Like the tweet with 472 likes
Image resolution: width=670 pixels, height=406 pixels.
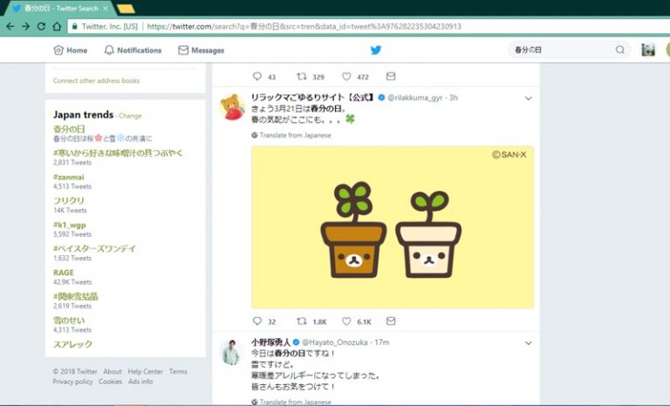point(346,77)
